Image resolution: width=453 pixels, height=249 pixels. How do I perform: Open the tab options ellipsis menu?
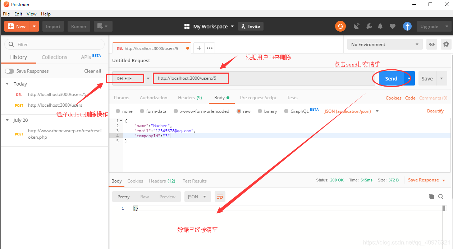(x=209, y=48)
